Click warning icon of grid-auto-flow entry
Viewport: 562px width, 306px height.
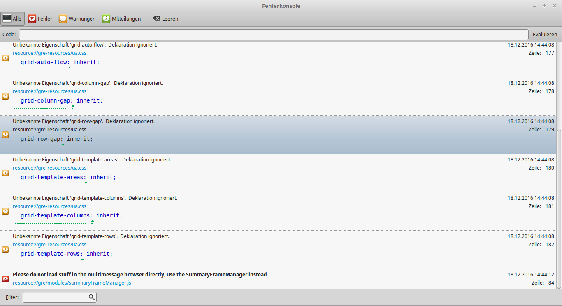pos(5,58)
